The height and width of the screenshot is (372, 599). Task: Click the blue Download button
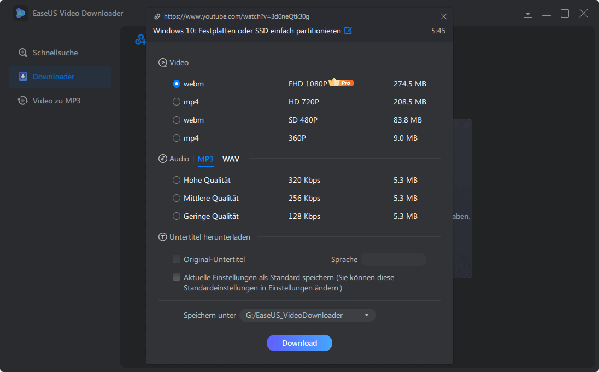click(299, 343)
